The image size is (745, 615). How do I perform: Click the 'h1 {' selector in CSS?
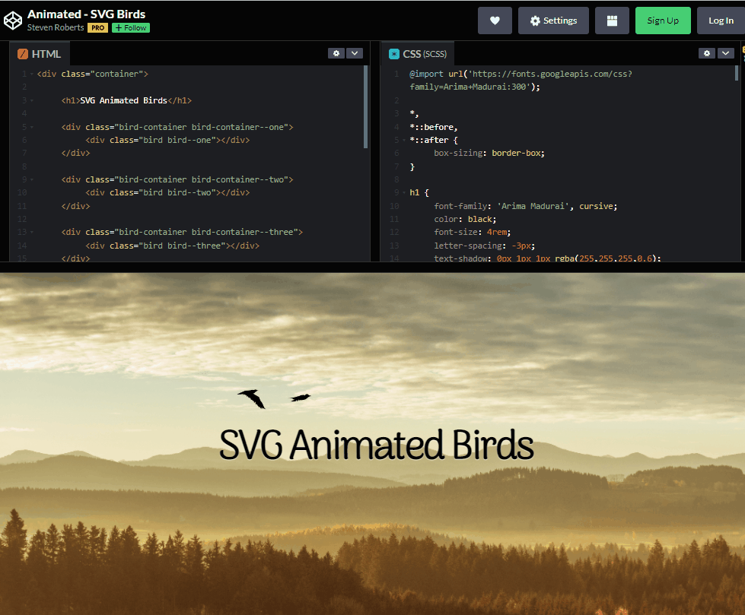[419, 192]
